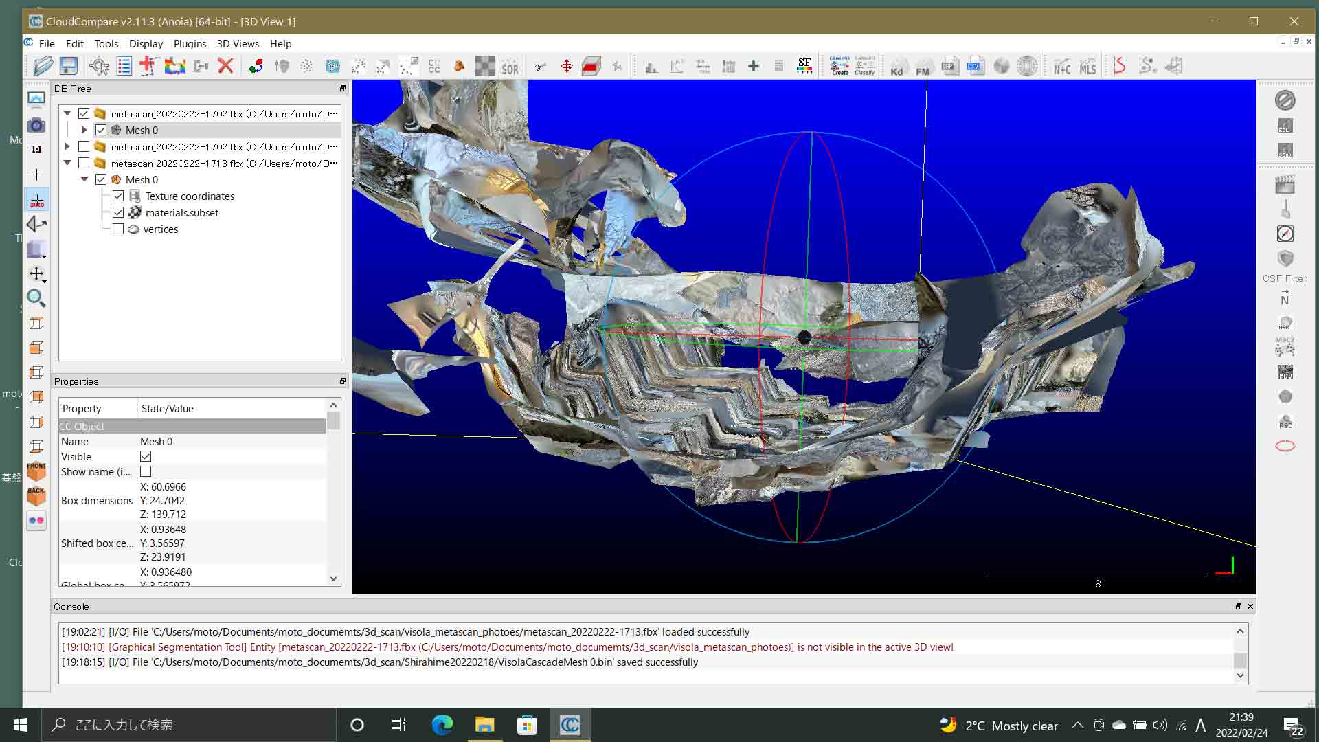Select the scissors segmentation tool
1319x742 pixels.
[x=540, y=66]
